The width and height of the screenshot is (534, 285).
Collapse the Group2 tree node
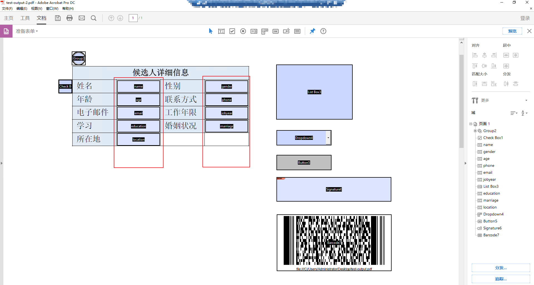[x=475, y=131]
